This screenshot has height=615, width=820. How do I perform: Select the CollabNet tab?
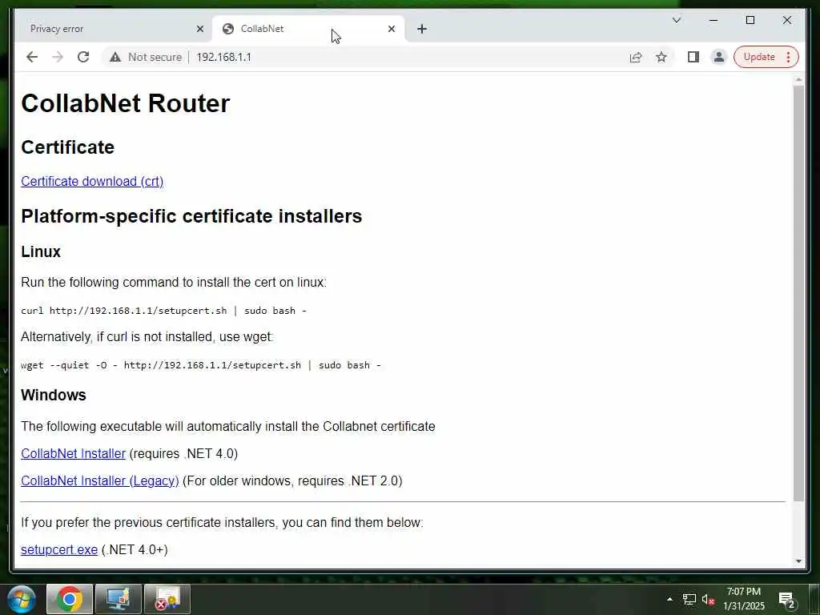[x=307, y=29]
